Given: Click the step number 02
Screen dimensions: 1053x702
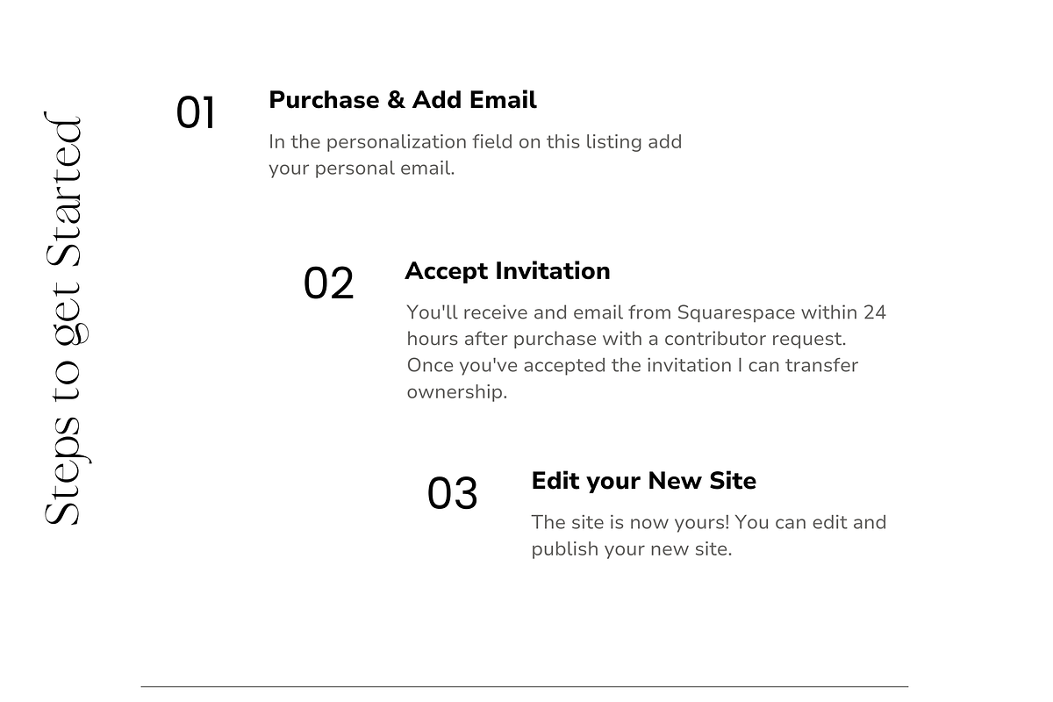Looking at the screenshot, I should click(328, 284).
